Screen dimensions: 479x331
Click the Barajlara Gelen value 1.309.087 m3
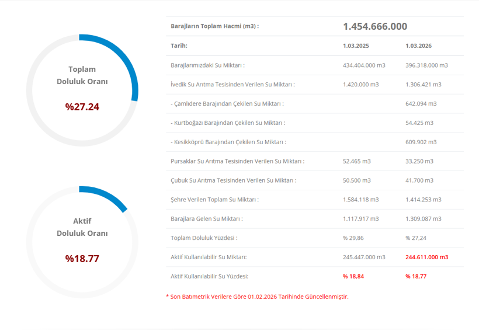pyautogui.click(x=423, y=219)
